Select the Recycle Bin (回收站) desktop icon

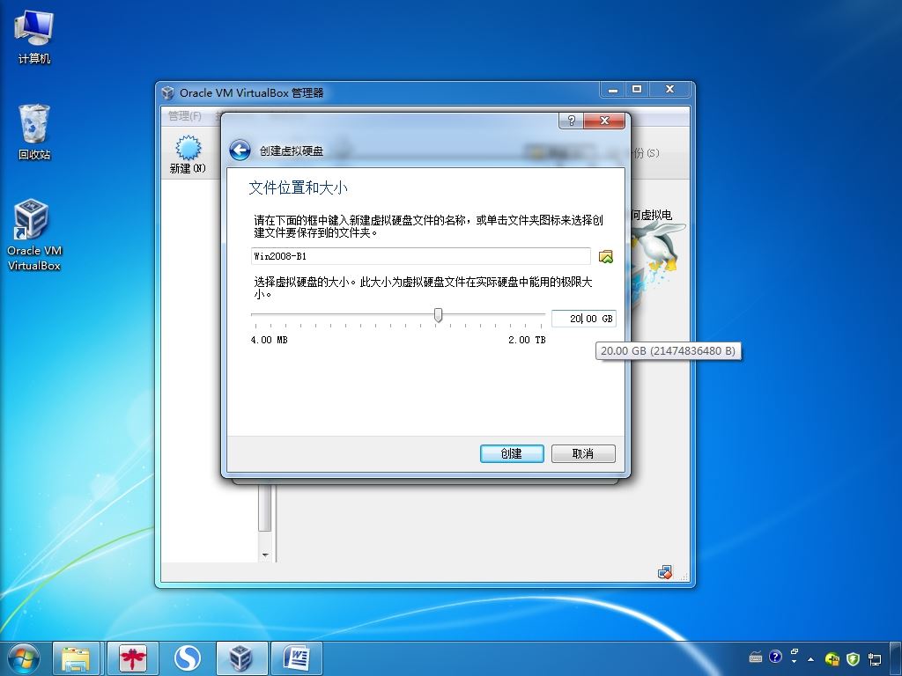click(34, 132)
